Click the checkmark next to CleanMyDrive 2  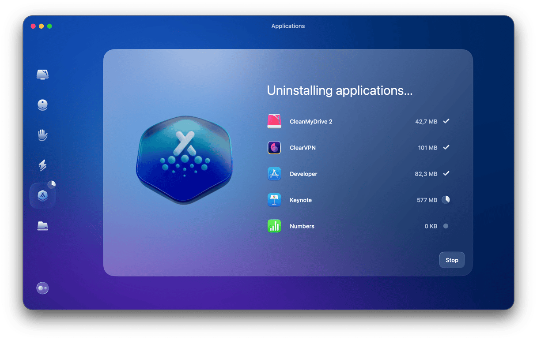pyautogui.click(x=446, y=121)
